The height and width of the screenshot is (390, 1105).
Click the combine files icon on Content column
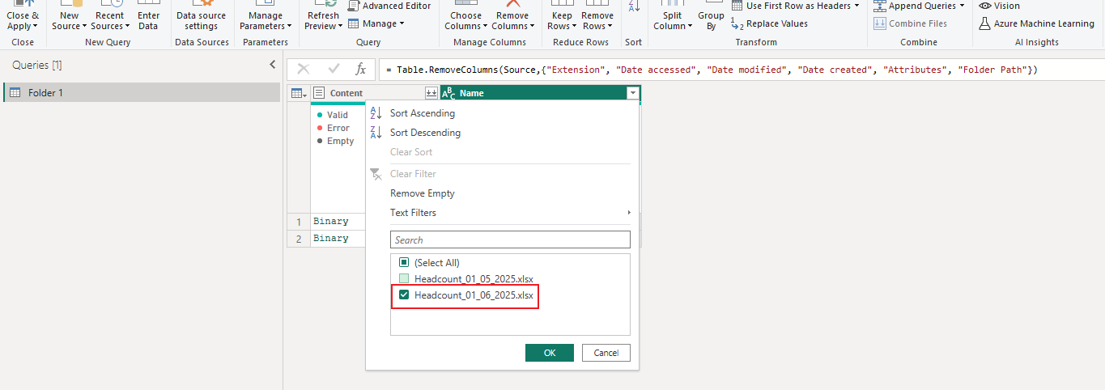(431, 93)
